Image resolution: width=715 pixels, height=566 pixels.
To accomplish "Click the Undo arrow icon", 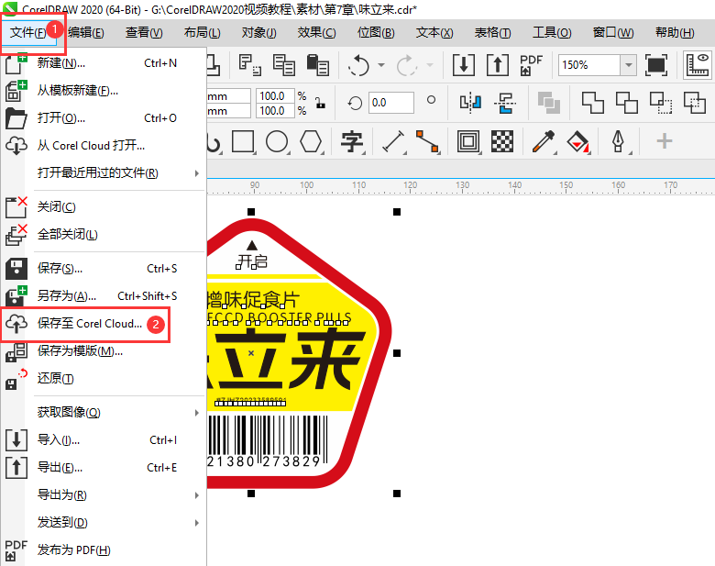I will pyautogui.click(x=358, y=65).
